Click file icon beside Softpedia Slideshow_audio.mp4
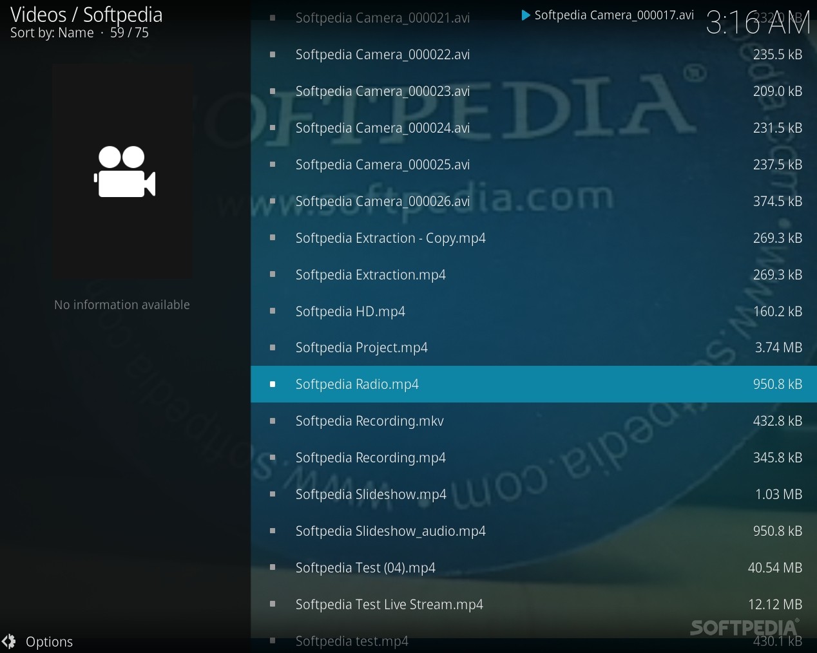The image size is (817, 653). pyautogui.click(x=273, y=531)
